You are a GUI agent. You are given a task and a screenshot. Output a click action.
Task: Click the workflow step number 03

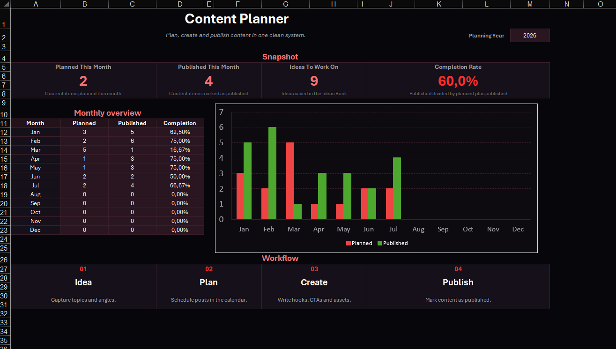point(314,269)
